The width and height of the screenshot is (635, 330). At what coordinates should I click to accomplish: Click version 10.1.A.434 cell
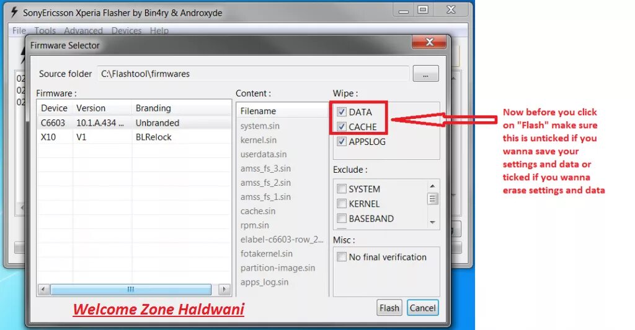coord(100,123)
